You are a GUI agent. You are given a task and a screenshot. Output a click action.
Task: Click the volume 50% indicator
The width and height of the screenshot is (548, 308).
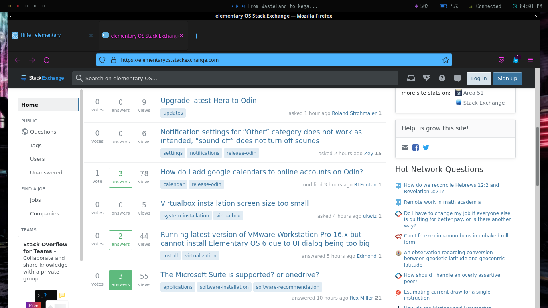pyautogui.click(x=422, y=6)
